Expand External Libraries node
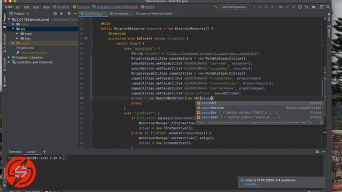The width and height of the screenshot is (342, 192). click(x=9, y=58)
